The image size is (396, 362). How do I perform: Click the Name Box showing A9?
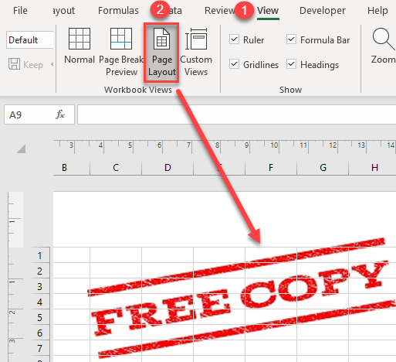tap(29, 114)
